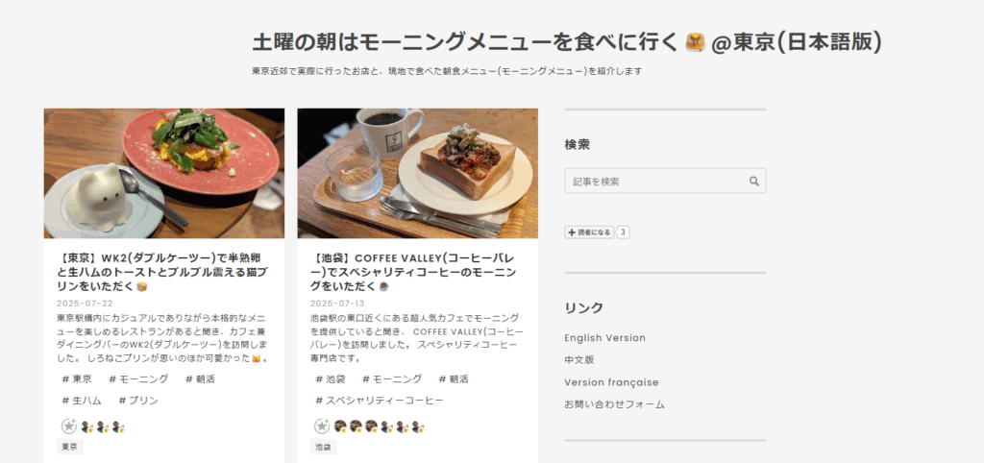Click the blog title header
The width and height of the screenshot is (984, 463).
click(567, 42)
